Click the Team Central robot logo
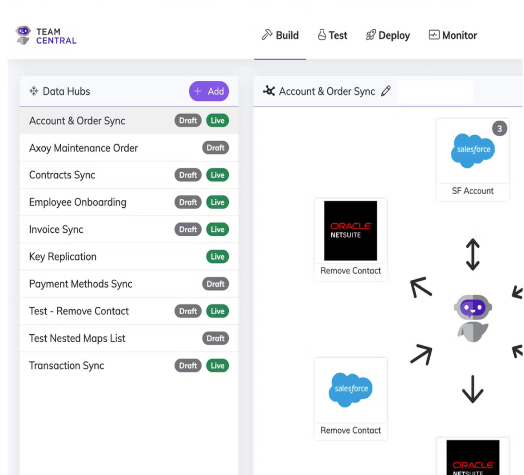Viewport: 524px width, 475px height. tap(23, 36)
